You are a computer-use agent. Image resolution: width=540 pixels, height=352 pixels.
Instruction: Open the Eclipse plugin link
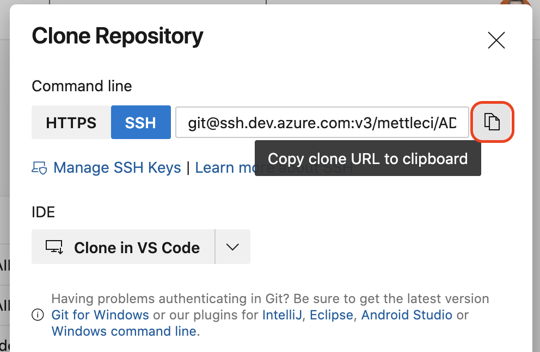[332, 315]
